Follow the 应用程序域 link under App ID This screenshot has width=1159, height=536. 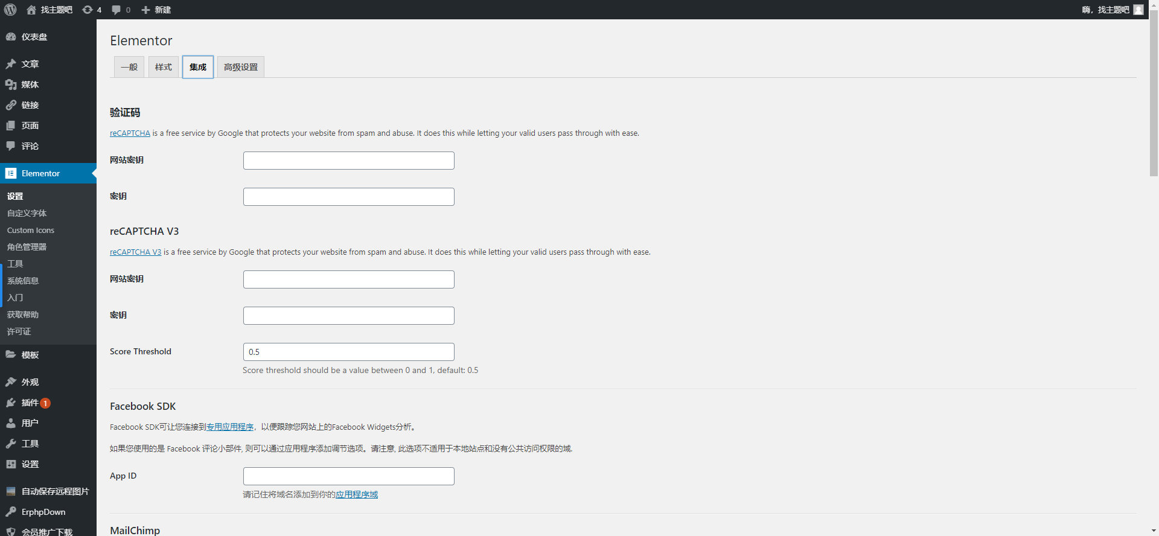[357, 494]
